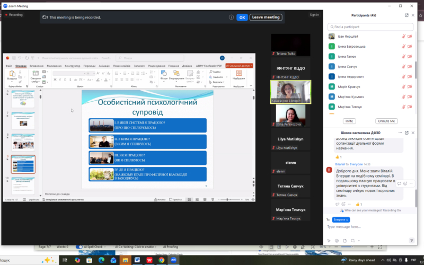Image resolution: width=424 pixels, height=265 pixels.
Task: Open the chat text formatting tool
Action: (329, 241)
